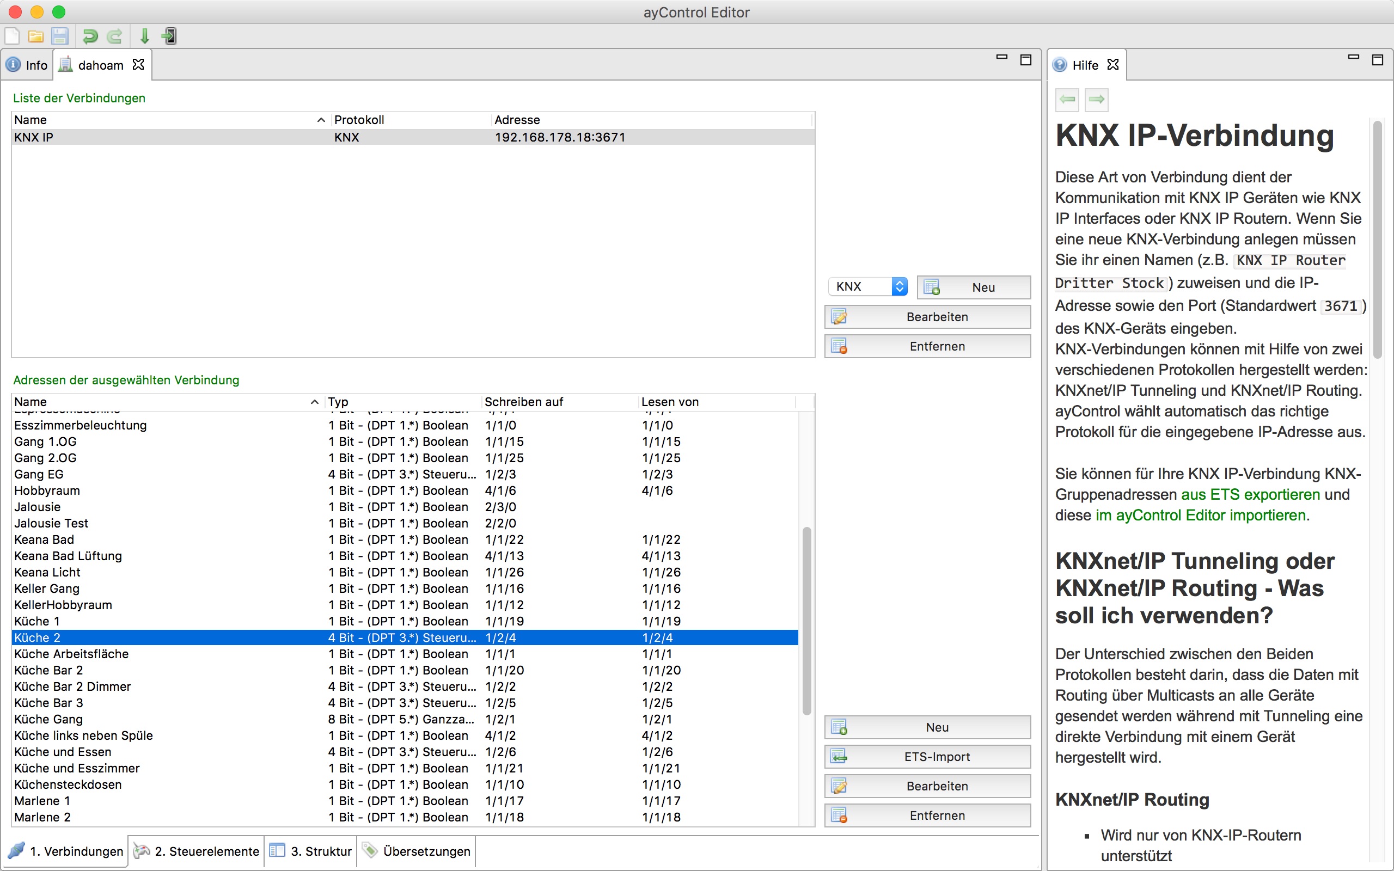Open the Übersetzungen tab

pyautogui.click(x=416, y=851)
